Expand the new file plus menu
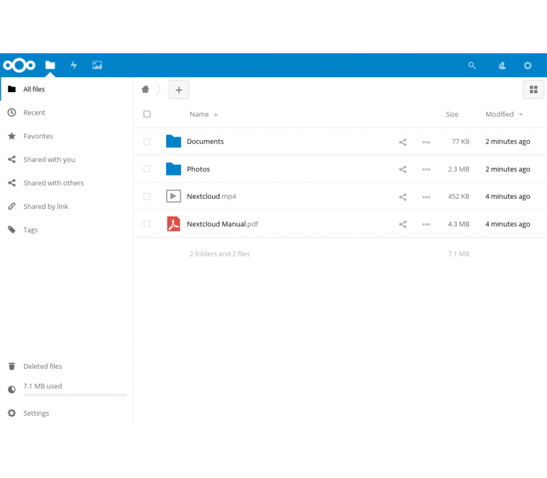 click(x=178, y=89)
